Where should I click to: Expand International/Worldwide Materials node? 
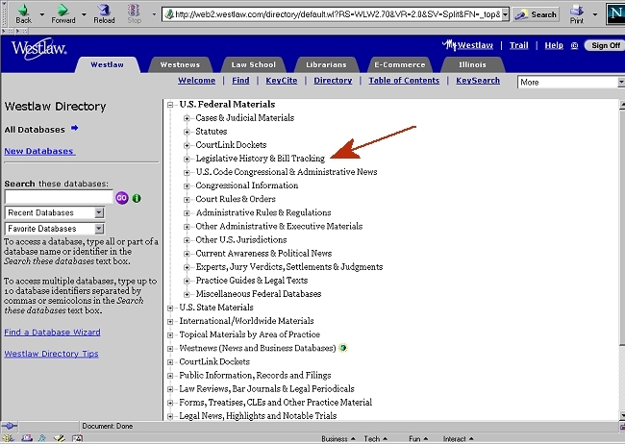tap(170, 322)
